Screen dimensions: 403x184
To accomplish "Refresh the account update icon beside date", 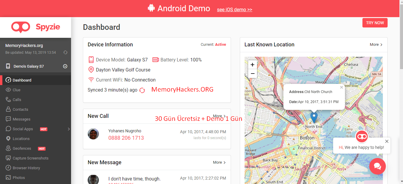I will [65, 53].
